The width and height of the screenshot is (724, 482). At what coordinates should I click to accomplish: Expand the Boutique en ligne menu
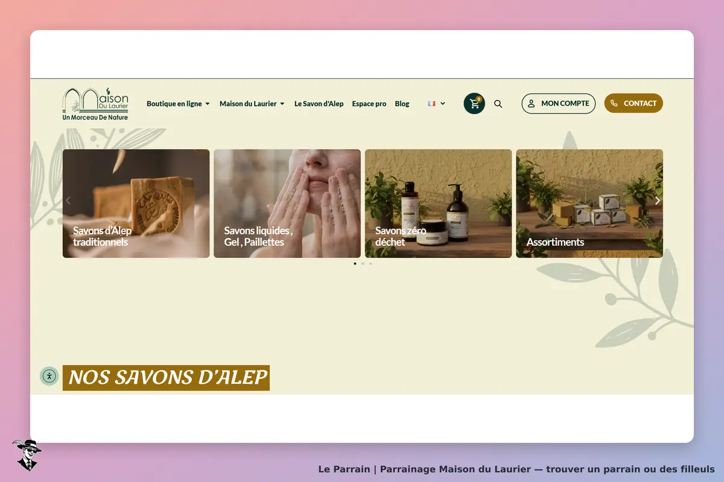(178, 104)
